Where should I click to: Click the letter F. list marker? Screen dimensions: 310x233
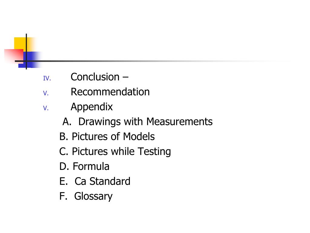[63, 196]
